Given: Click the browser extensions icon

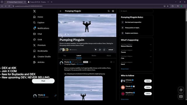Looking at the screenshot, I should [173, 6].
